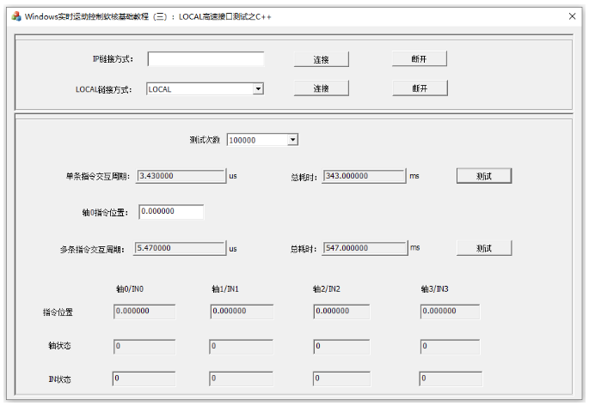Image resolution: width=589 pixels, height=406 pixels.
Task: Click the 轴3/IN3 column header text
Action: [x=434, y=289]
